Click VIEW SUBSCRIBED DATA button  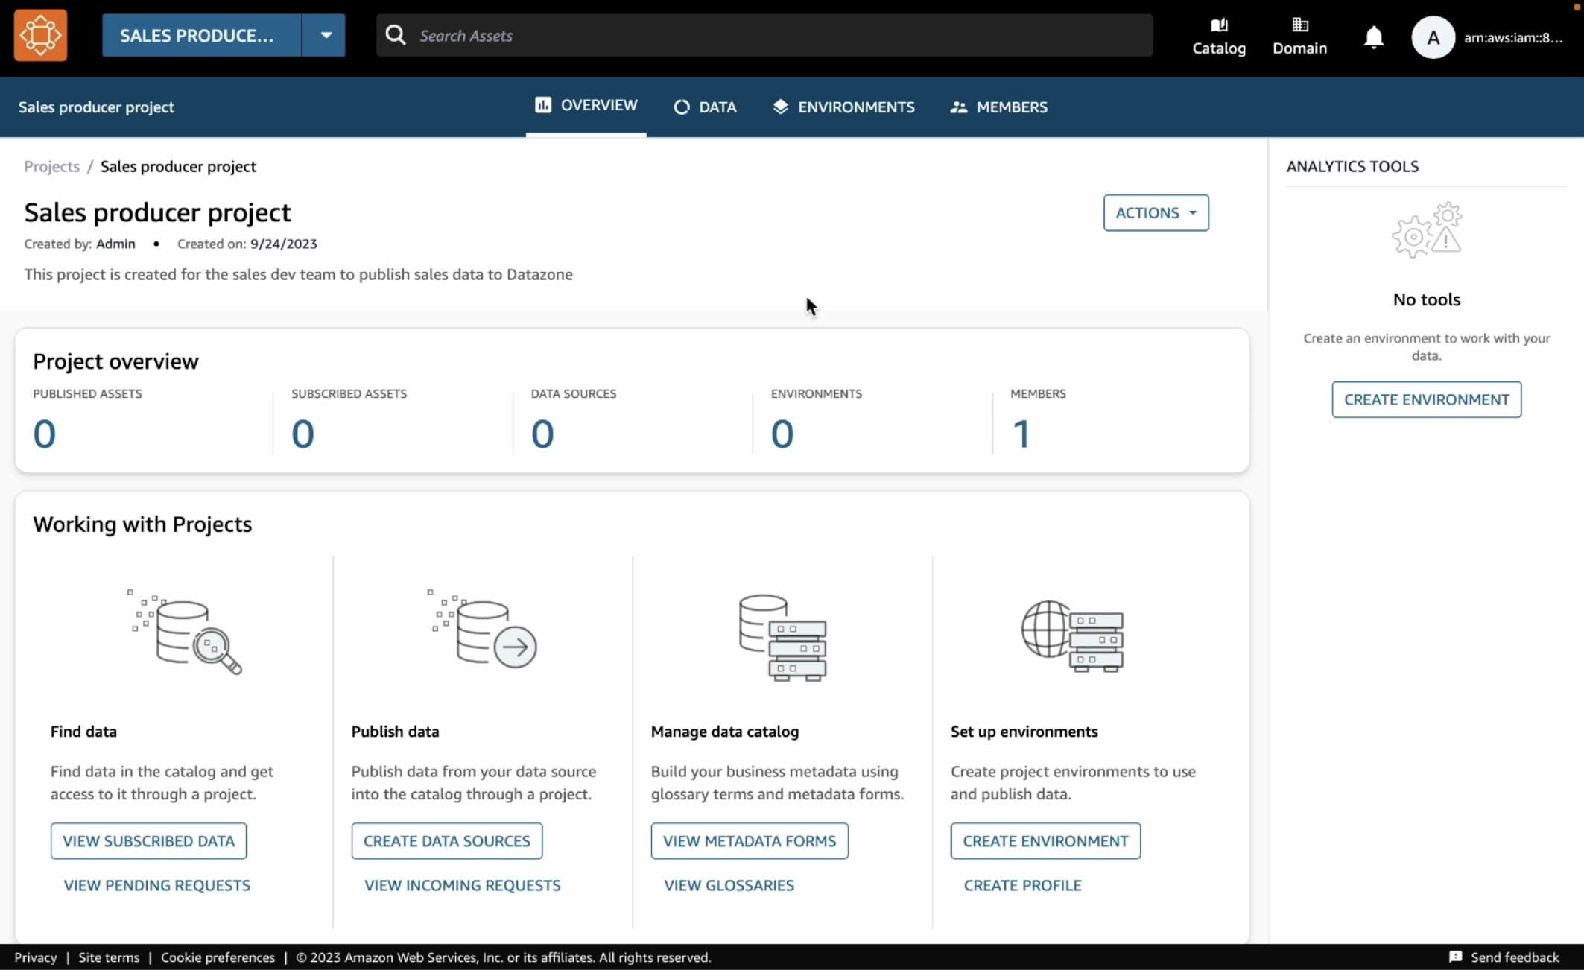[148, 841]
